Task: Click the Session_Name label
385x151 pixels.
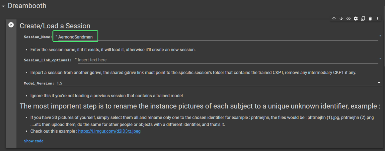Action: pyautogui.click(x=38, y=37)
